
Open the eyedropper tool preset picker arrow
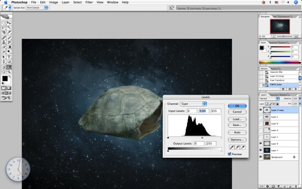10,8
